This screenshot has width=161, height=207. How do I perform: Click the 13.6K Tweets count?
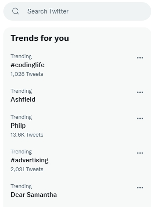27,135
